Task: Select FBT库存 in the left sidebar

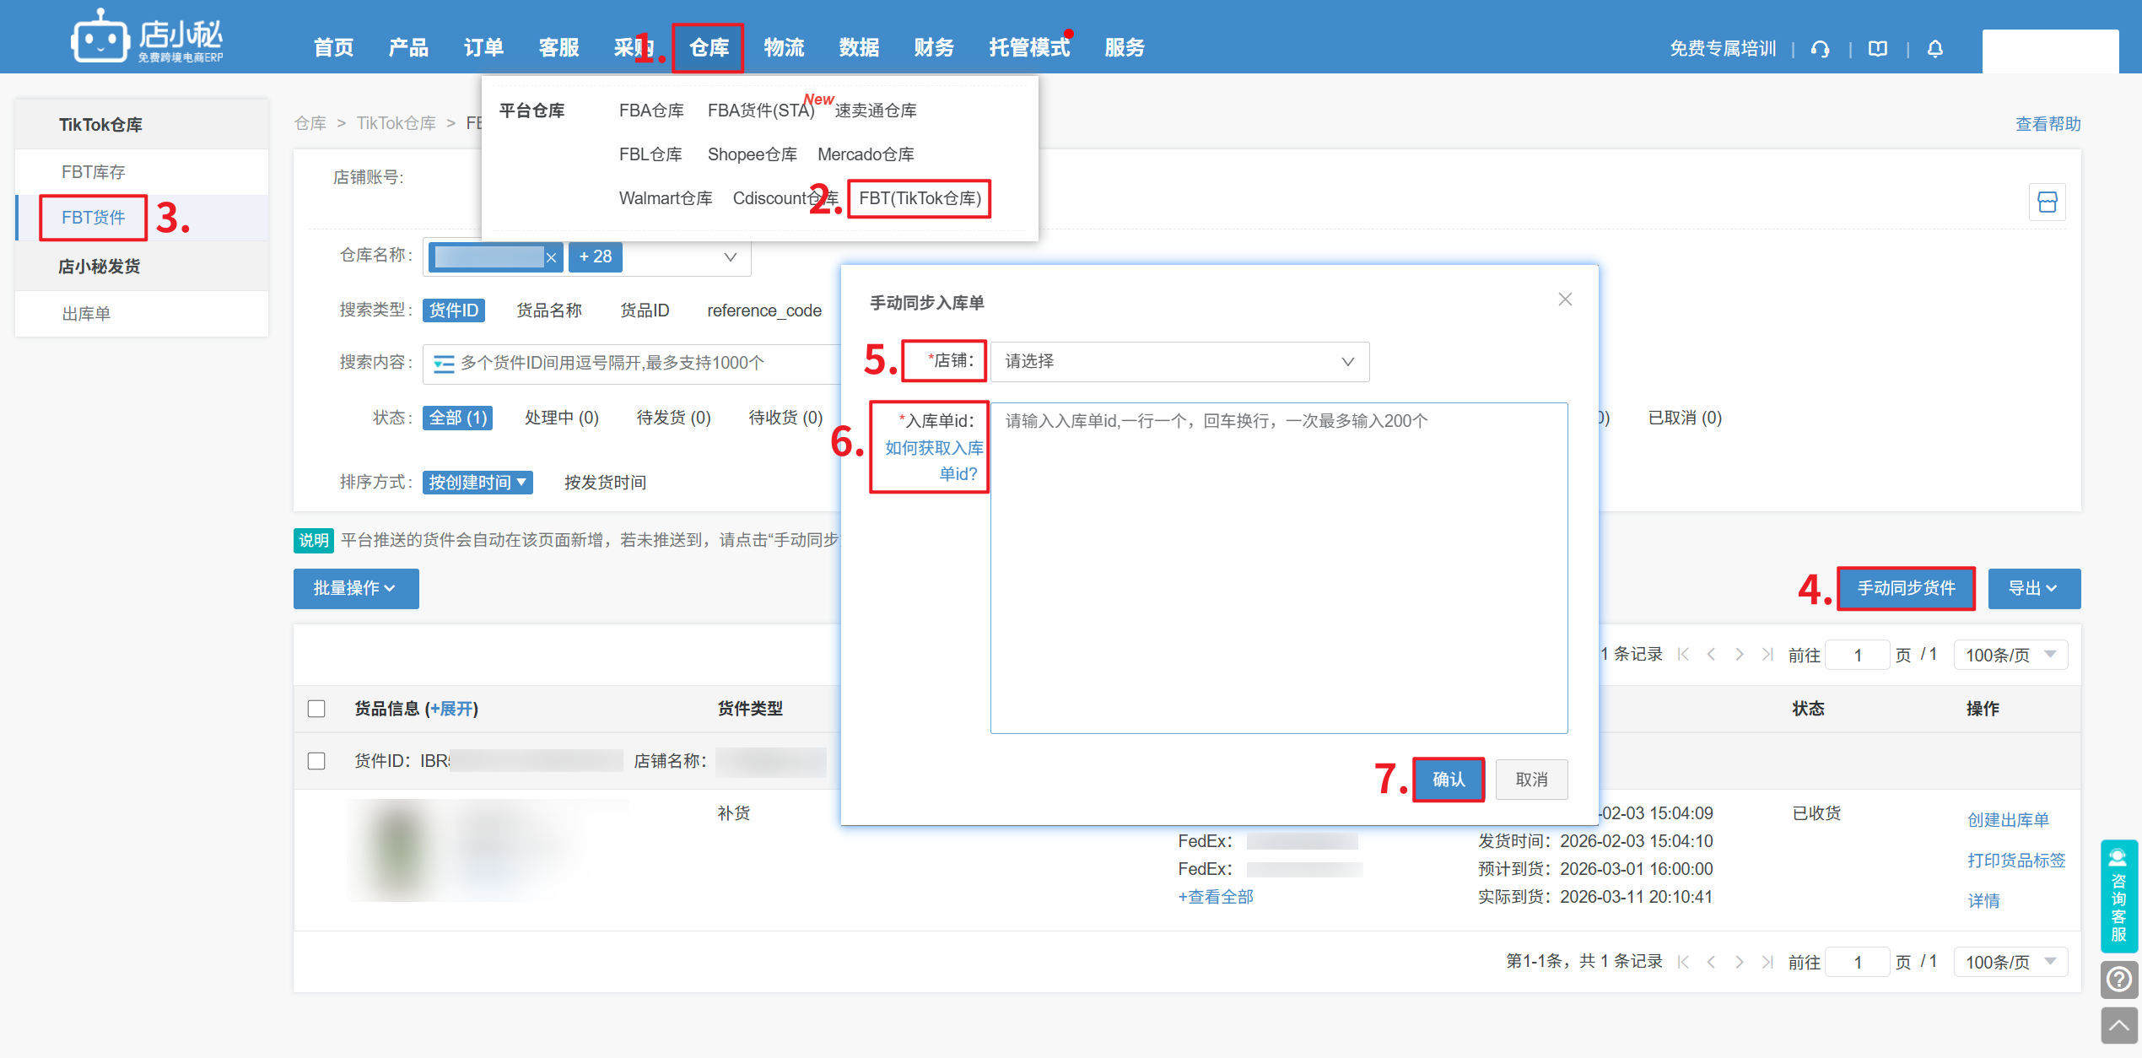Action: click(93, 172)
